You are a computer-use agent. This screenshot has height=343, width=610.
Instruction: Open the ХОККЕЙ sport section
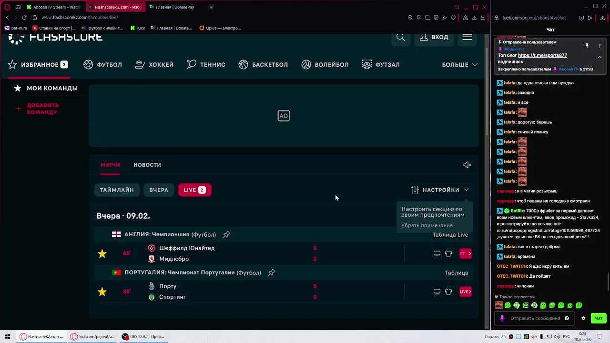pos(154,64)
